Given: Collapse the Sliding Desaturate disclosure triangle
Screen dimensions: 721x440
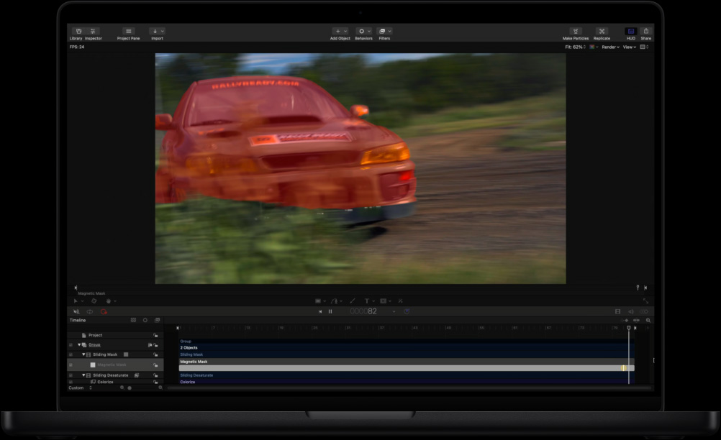Looking at the screenshot, I should point(84,375).
